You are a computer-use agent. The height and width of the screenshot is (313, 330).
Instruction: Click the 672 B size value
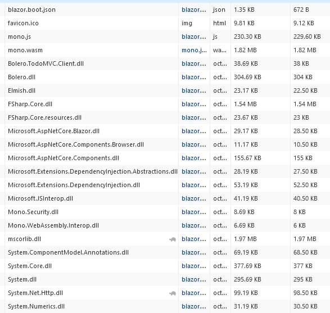tap(301, 10)
